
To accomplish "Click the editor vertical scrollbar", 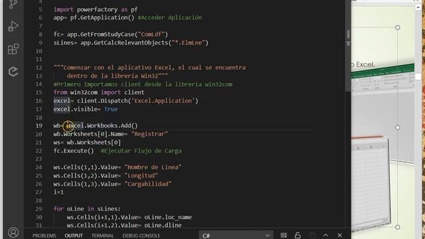I will [x=348, y=46].
